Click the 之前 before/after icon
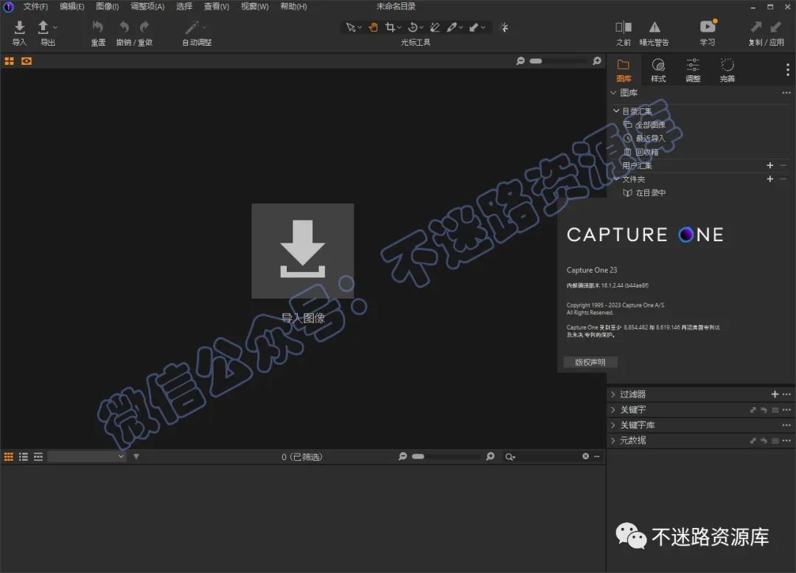Image resolution: width=796 pixels, height=573 pixels. [624, 27]
